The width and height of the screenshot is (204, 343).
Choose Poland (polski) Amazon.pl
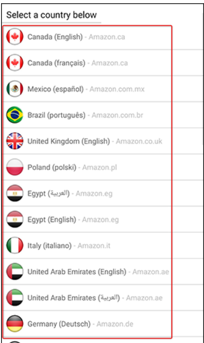pos(87,167)
